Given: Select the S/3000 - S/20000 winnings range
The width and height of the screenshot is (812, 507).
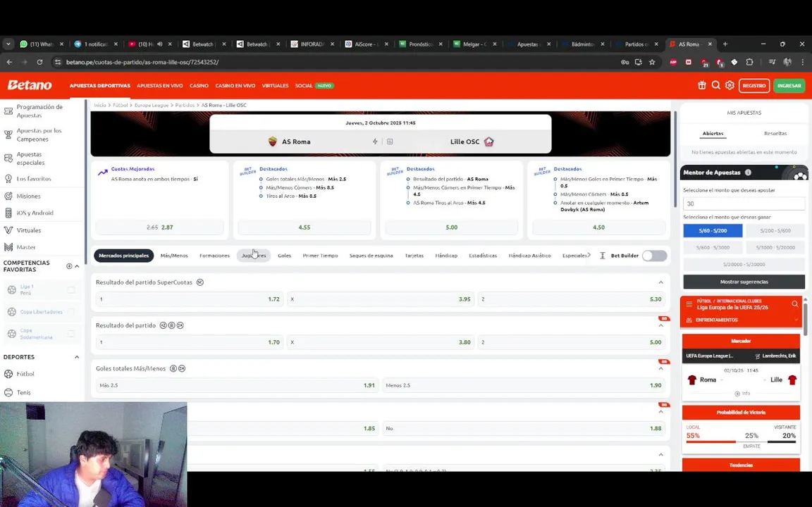Looking at the screenshot, I should [775, 247].
